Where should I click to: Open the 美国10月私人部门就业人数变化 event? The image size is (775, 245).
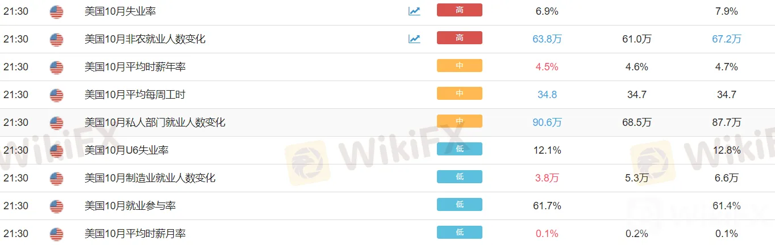(x=155, y=122)
